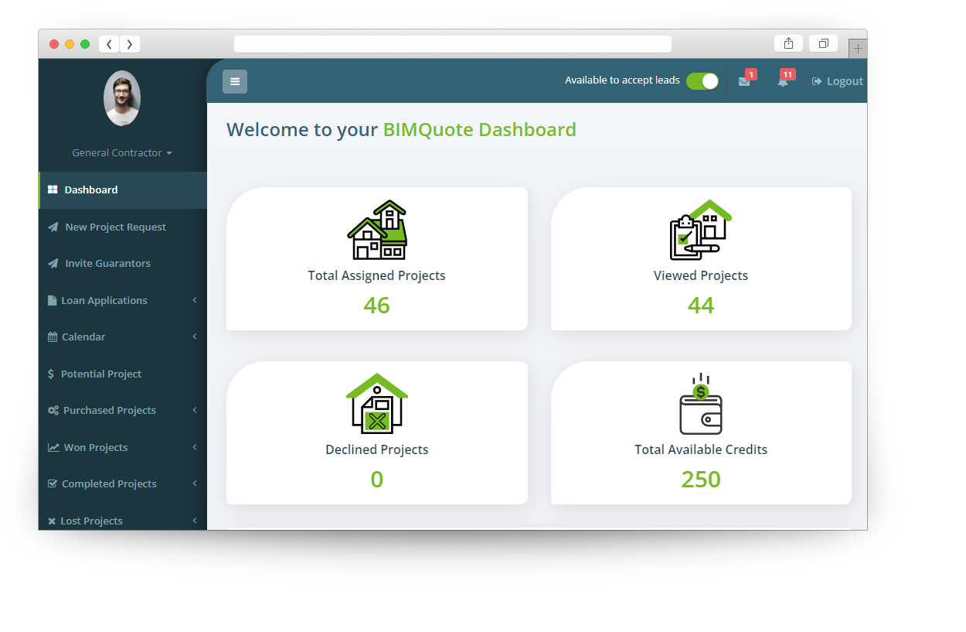Click the Lost Projects X icon
The width and height of the screenshot is (966, 632).
(x=52, y=521)
